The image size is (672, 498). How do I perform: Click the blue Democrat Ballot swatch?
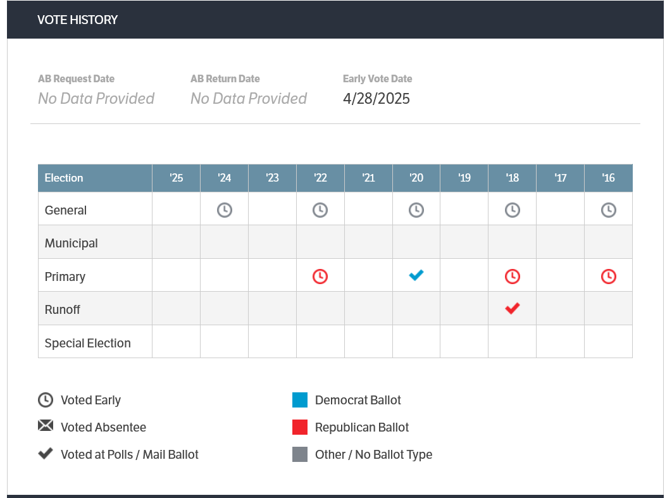coord(300,400)
